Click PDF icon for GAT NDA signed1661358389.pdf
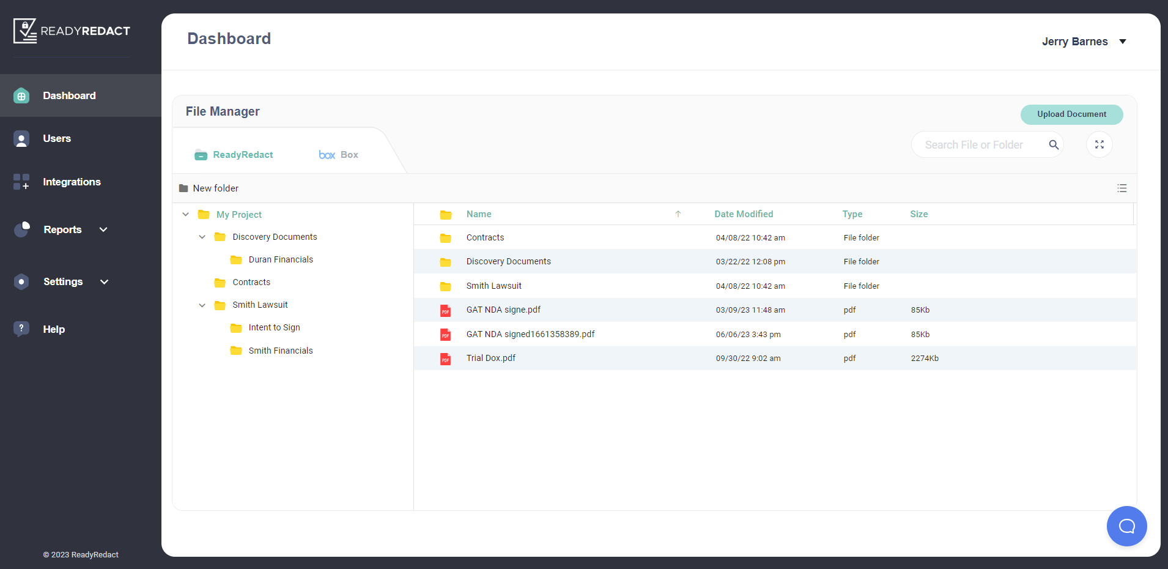 click(446, 335)
